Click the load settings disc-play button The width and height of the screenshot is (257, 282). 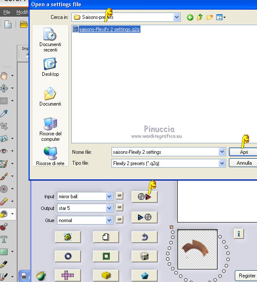tap(145, 197)
